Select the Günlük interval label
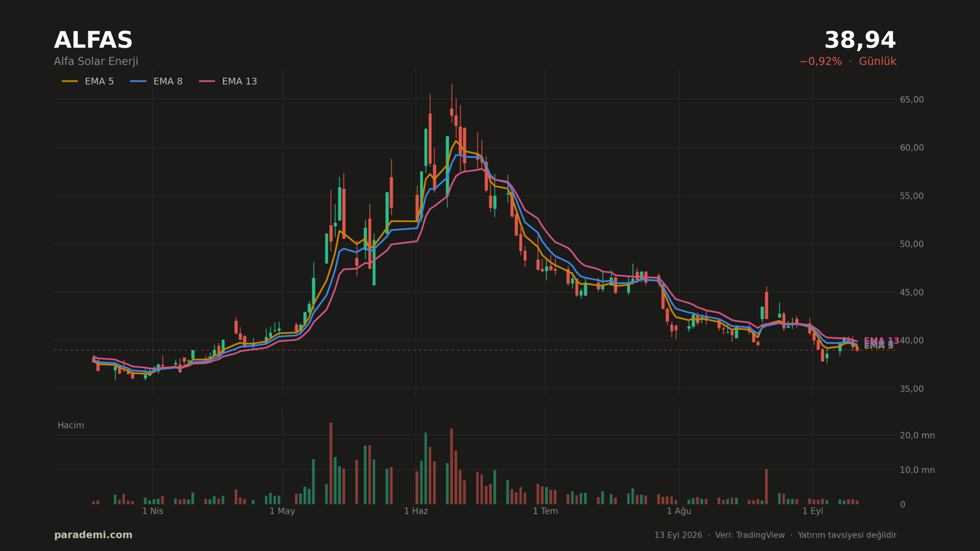 coord(877,62)
